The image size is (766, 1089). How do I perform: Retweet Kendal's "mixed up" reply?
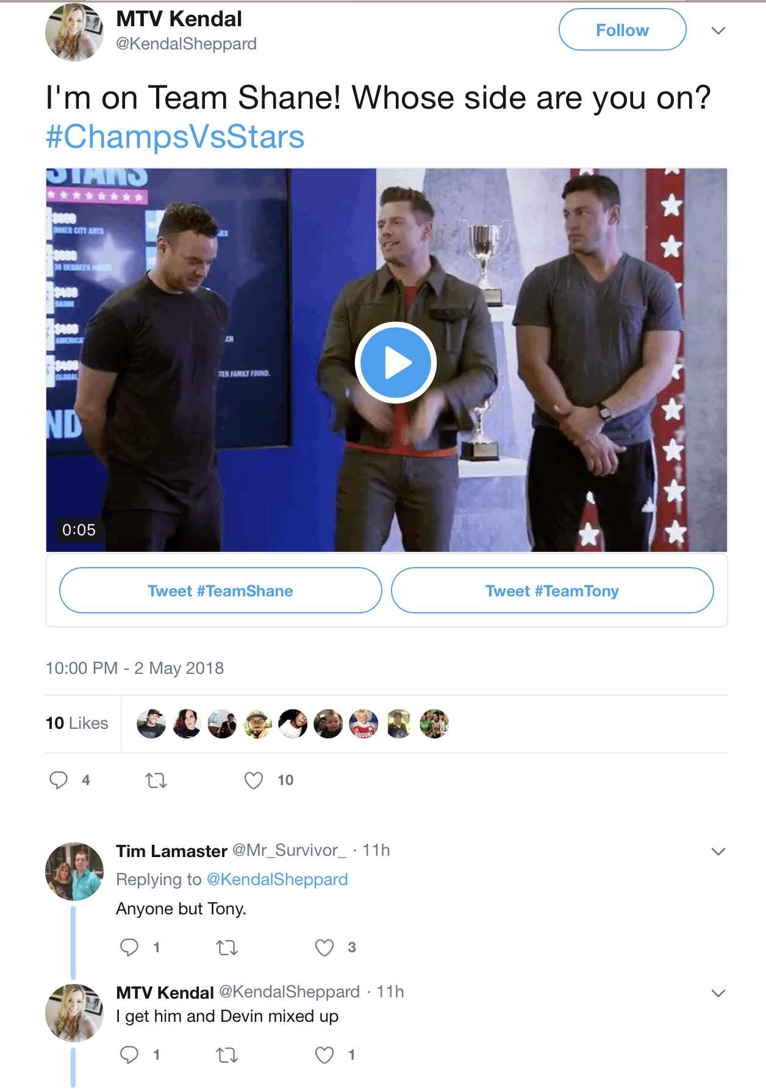pyautogui.click(x=227, y=1055)
